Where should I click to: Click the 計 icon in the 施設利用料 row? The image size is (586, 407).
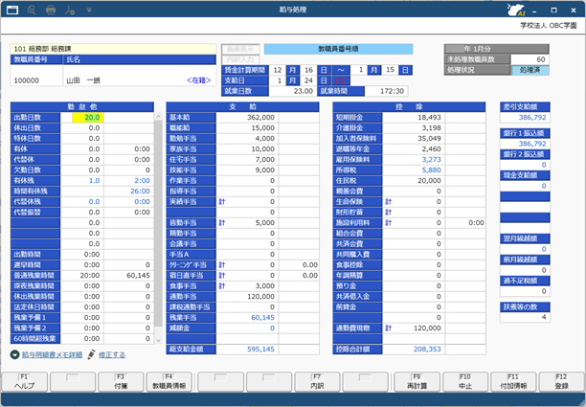tap(389, 223)
